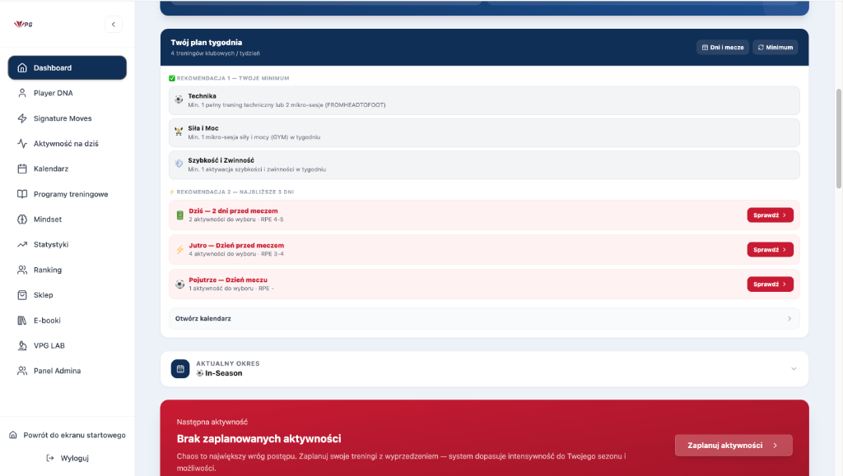Click Sprawdź for Jutro — Dzień przed meczem
The image size is (843, 476).
tap(770, 250)
